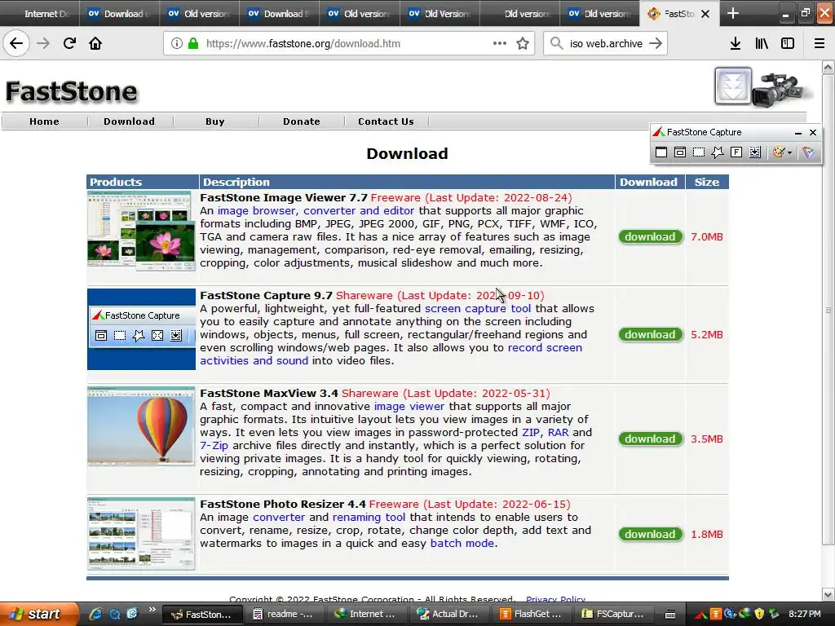835x626 pixels.
Task: Click the 'renaming tool' link
Action: tap(369, 518)
